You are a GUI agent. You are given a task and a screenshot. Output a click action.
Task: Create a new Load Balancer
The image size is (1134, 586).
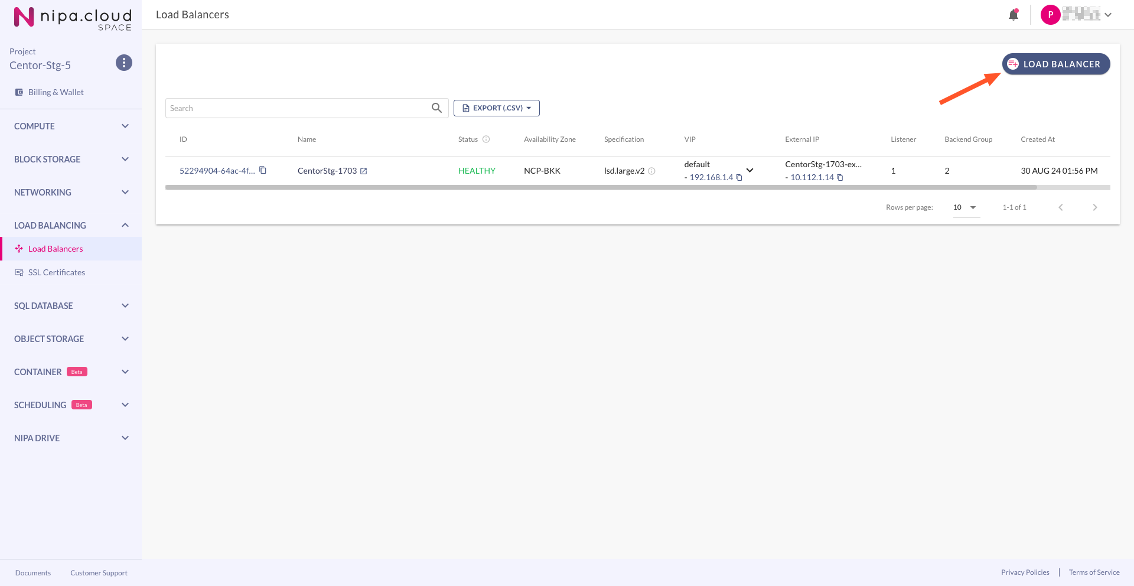pos(1055,64)
